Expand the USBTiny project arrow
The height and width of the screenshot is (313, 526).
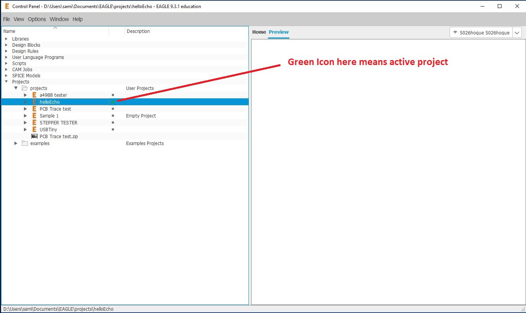pyautogui.click(x=26, y=129)
